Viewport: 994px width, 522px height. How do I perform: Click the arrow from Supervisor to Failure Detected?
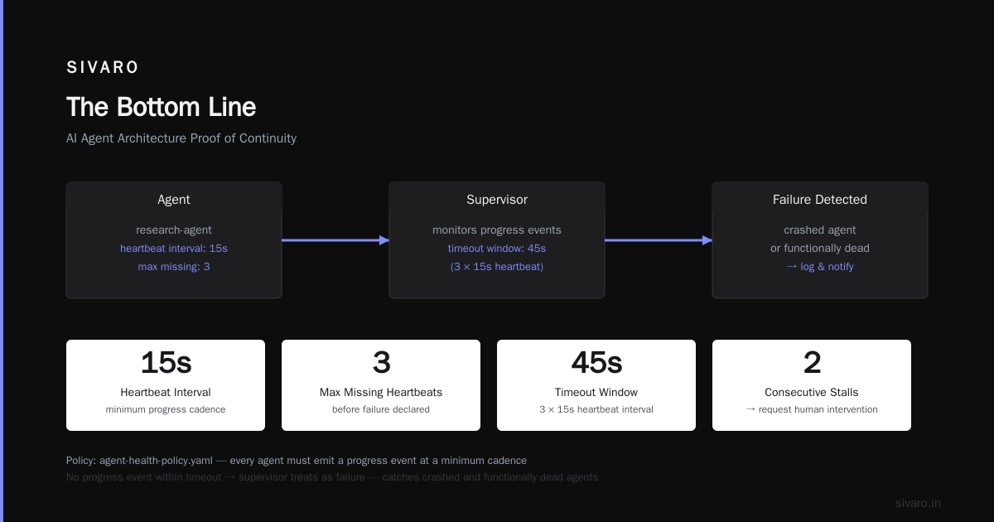[x=659, y=240]
